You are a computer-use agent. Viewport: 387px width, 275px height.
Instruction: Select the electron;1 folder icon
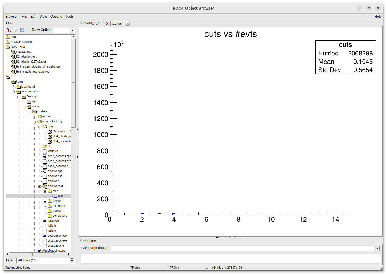click(50, 206)
